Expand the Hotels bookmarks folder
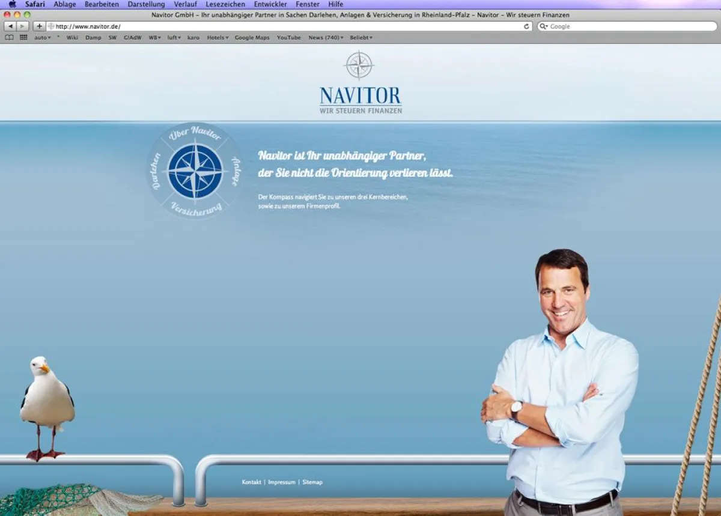Image resolution: width=721 pixels, height=516 pixels. point(218,37)
